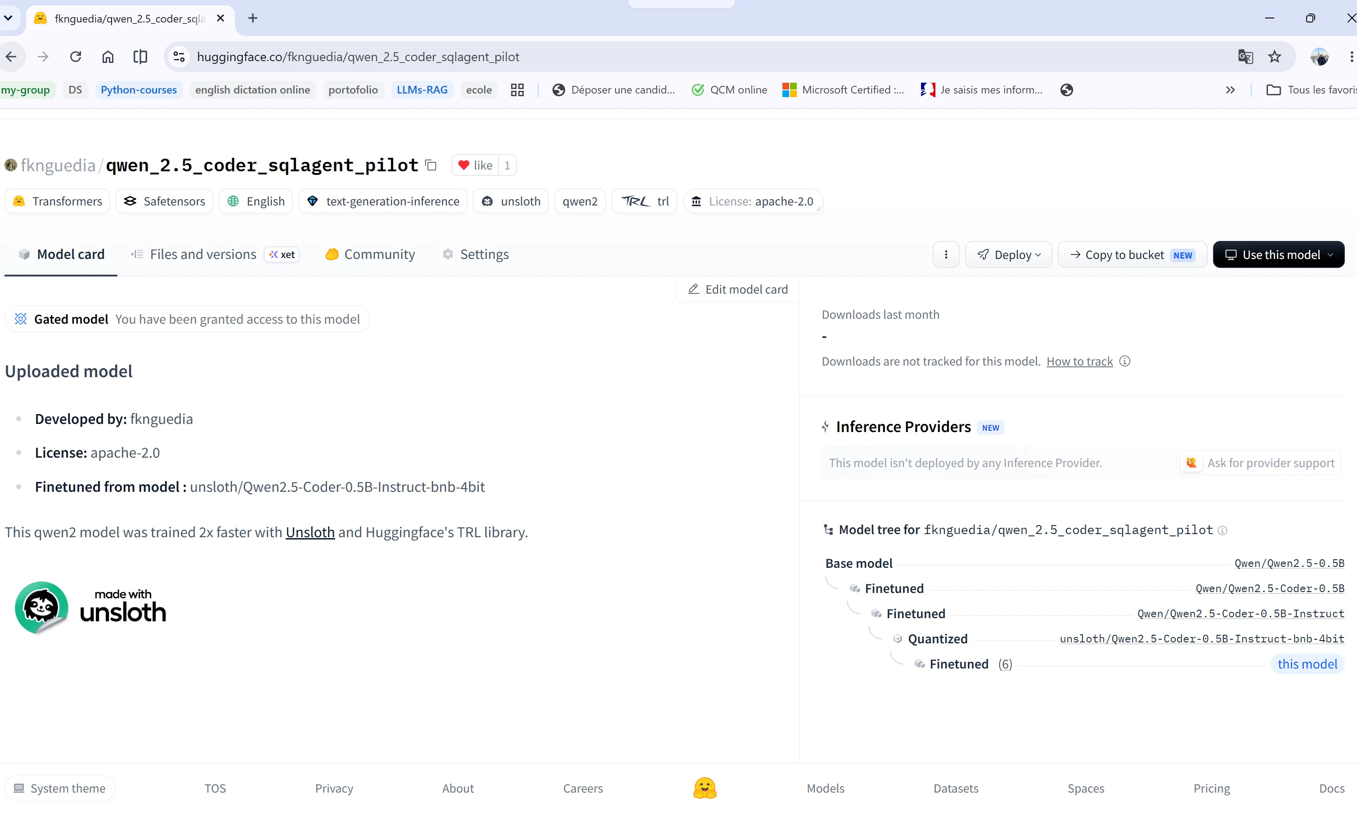Open split view icon in toolbar
The height and width of the screenshot is (820, 1357).
tap(140, 57)
